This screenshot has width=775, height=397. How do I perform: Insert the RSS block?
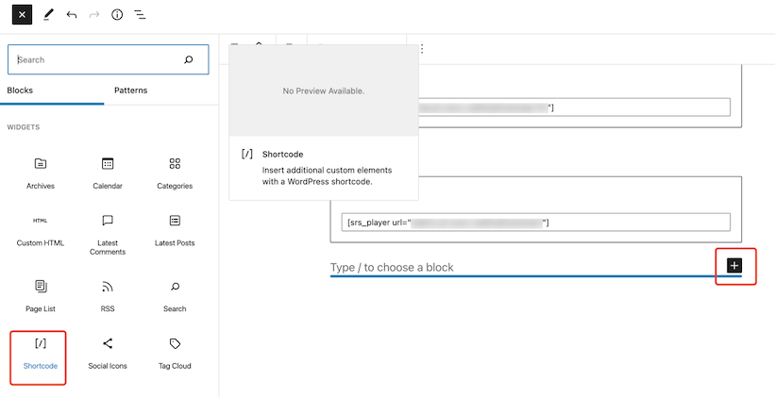pyautogui.click(x=108, y=294)
